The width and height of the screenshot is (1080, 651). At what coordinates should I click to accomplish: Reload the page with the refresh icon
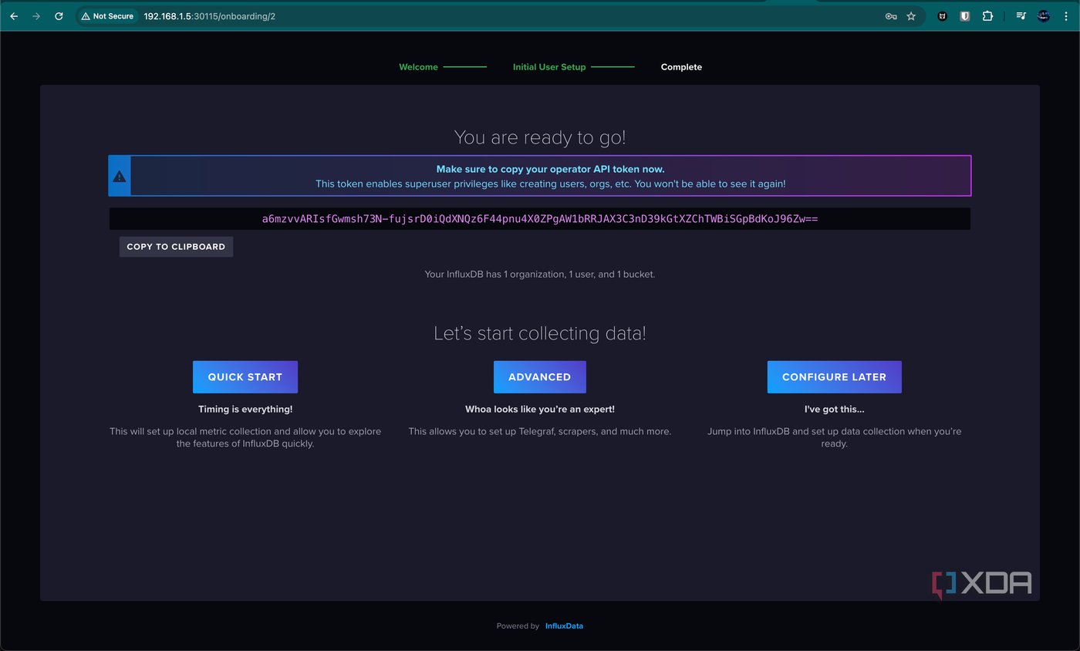tap(59, 15)
